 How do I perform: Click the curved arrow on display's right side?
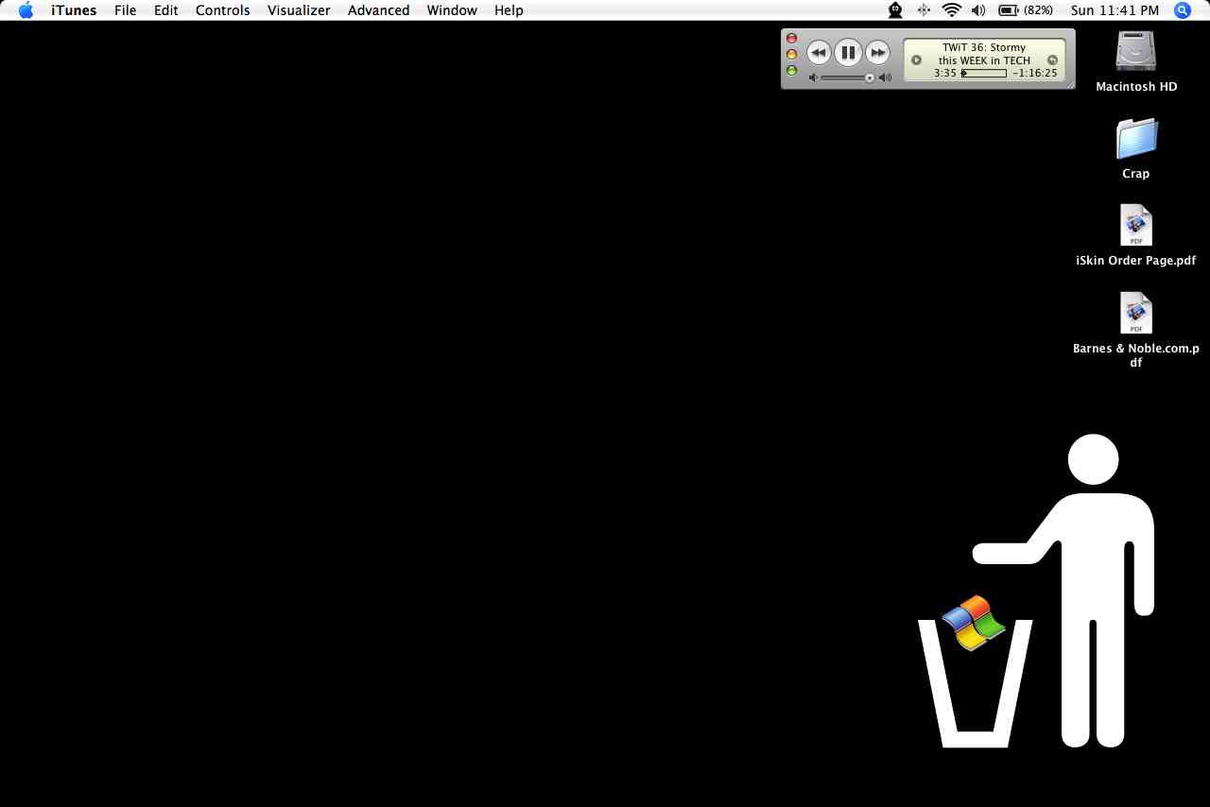click(1053, 60)
